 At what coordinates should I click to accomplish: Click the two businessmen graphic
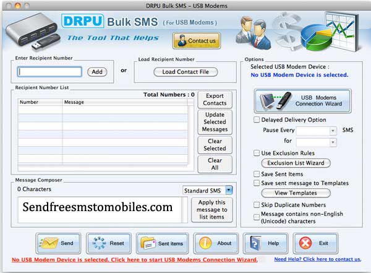[x=254, y=33]
